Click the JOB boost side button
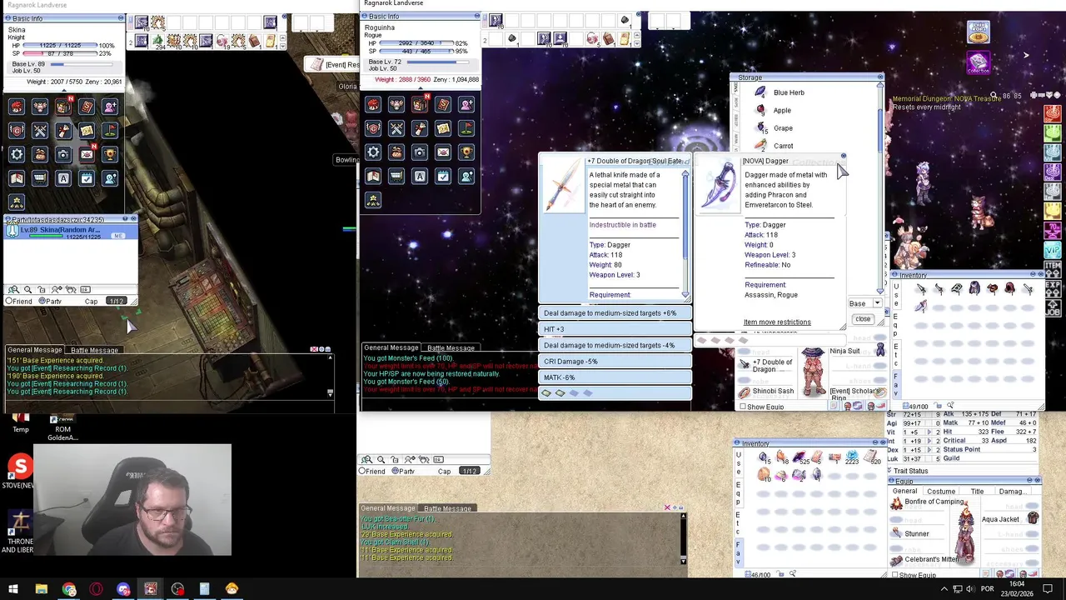 click(x=1054, y=307)
